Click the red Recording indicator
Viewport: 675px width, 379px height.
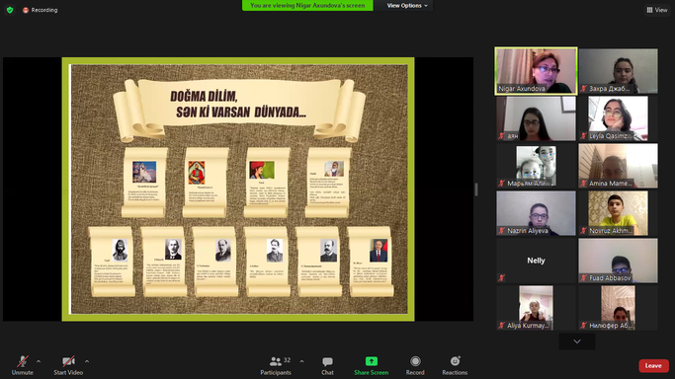click(41, 10)
